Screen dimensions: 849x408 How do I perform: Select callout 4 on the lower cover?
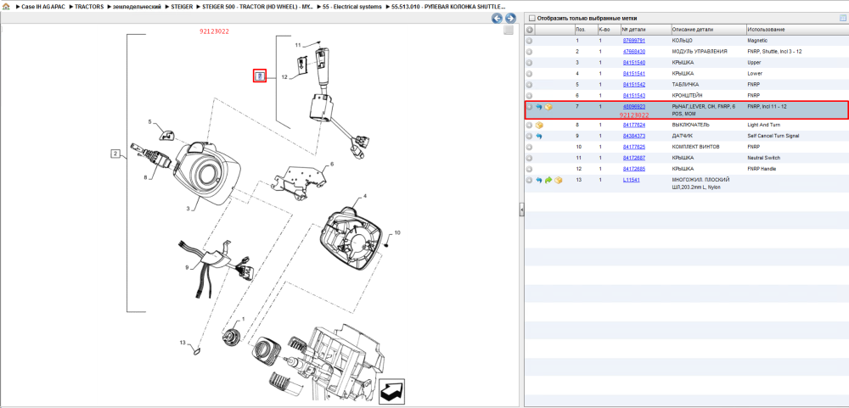pos(364,196)
